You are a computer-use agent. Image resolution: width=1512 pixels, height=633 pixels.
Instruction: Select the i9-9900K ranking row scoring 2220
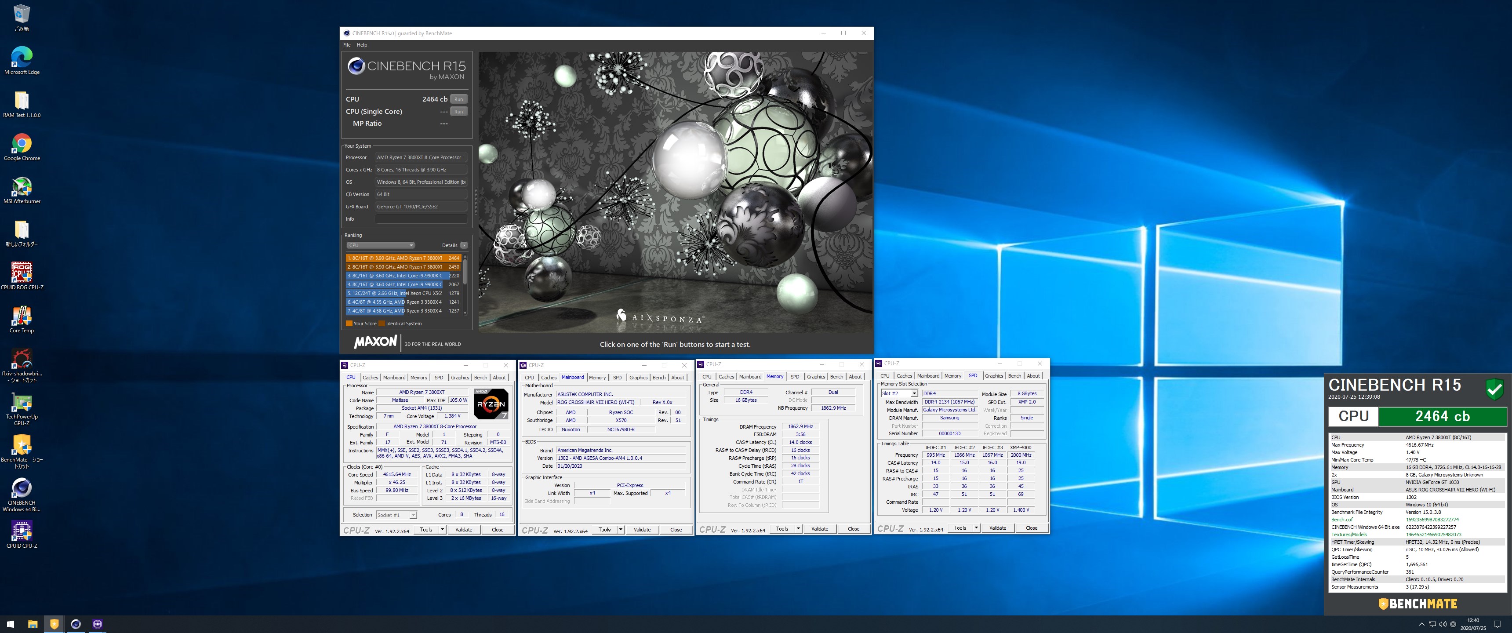(x=403, y=275)
